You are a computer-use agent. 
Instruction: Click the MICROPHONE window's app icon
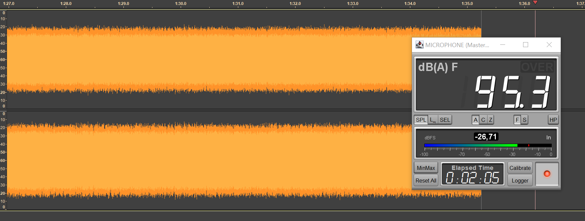click(x=419, y=45)
